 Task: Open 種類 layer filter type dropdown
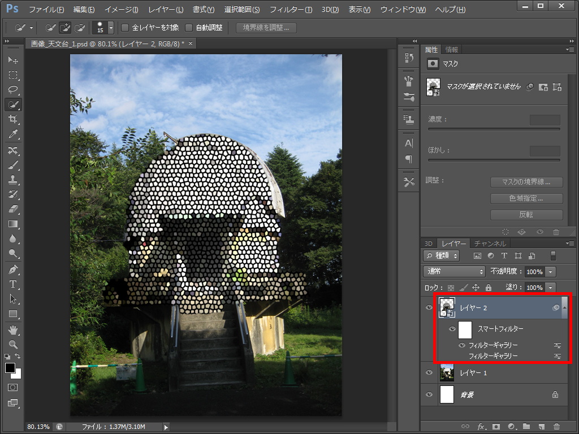[441, 255]
